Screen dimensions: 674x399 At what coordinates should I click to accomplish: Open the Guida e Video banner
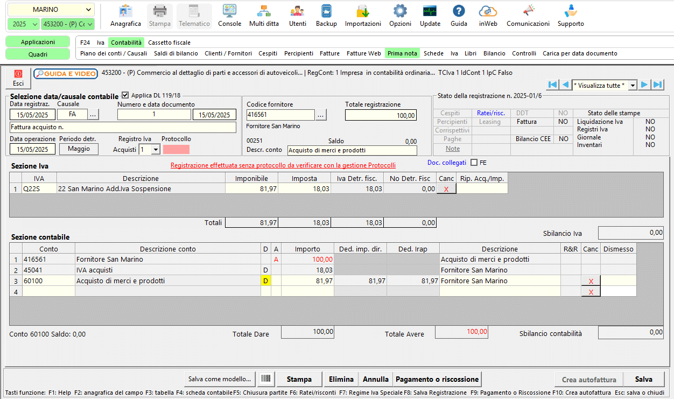point(66,74)
